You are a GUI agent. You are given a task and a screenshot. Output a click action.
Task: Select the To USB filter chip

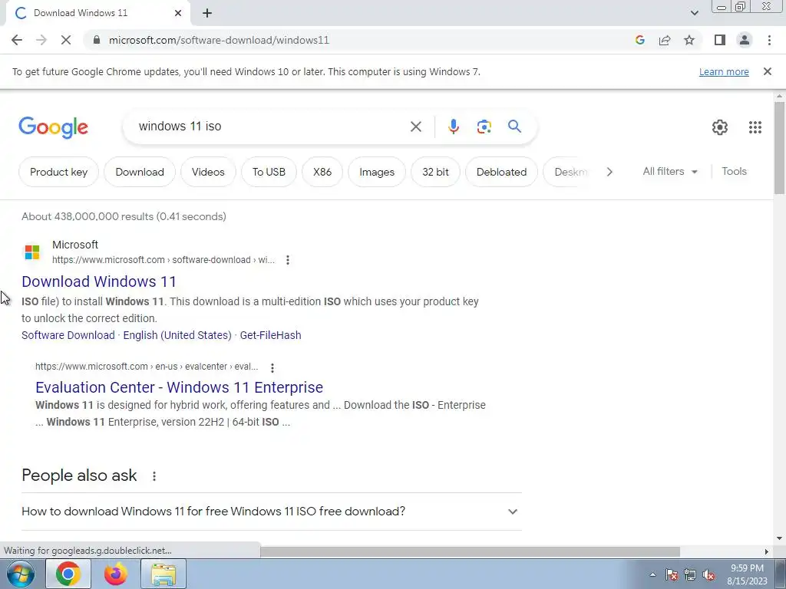click(x=269, y=172)
